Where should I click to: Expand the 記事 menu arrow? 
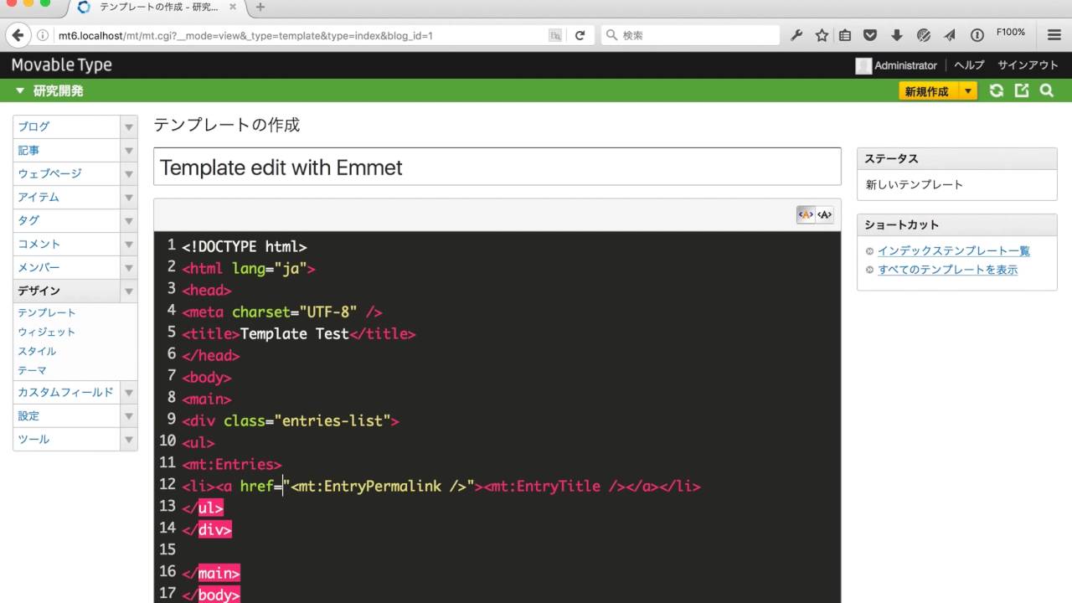click(x=129, y=151)
